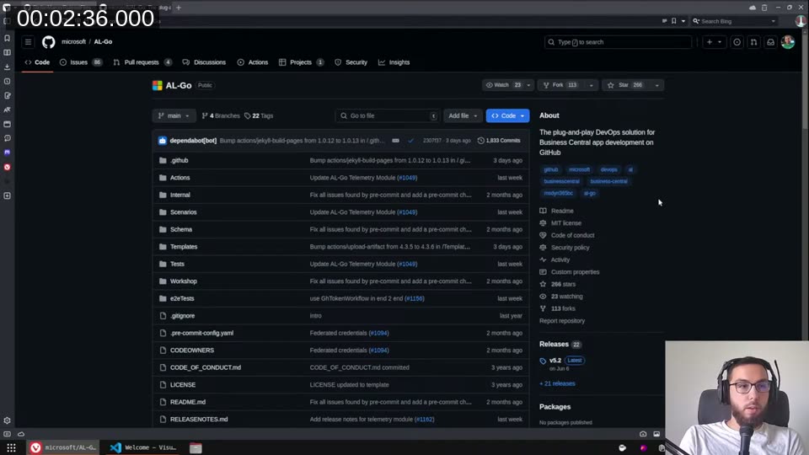809x455 pixels.
Task: Open the RELEASENOTES.md file
Action: [x=199, y=420]
